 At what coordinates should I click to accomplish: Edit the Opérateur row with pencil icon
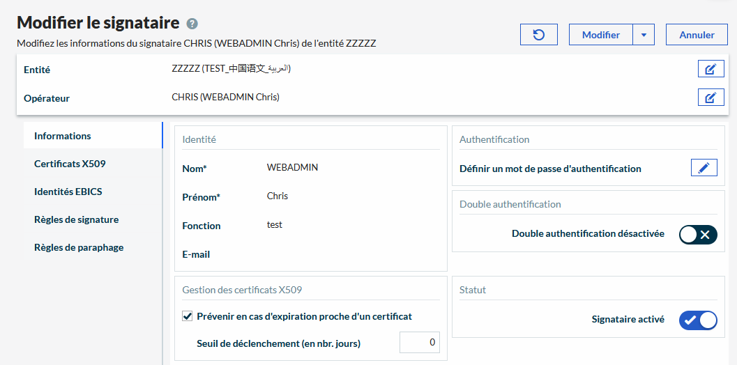(711, 98)
